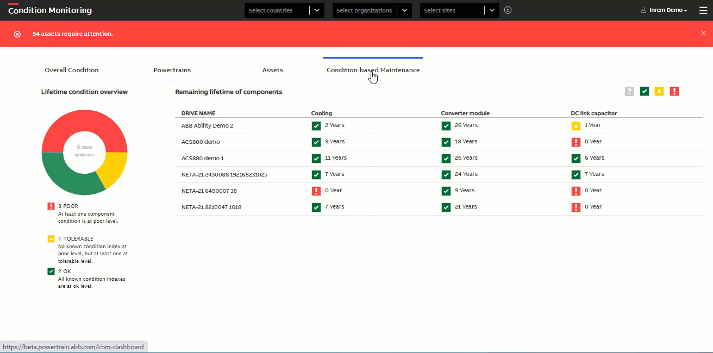Click NETA-21 8210047 1018 DC link poor icon
The image size is (713, 353).
pyautogui.click(x=576, y=207)
